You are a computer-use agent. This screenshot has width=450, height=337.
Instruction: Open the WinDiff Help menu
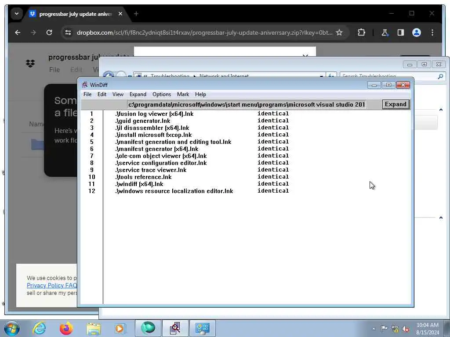tap(200, 94)
